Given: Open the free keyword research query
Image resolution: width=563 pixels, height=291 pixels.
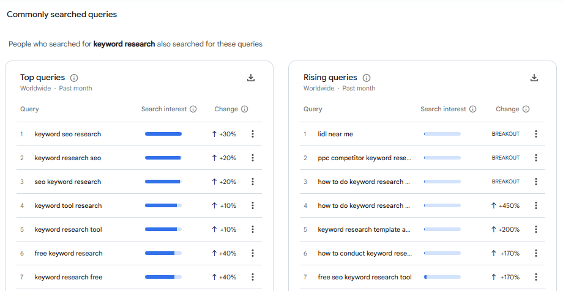Looking at the screenshot, I should point(69,253).
